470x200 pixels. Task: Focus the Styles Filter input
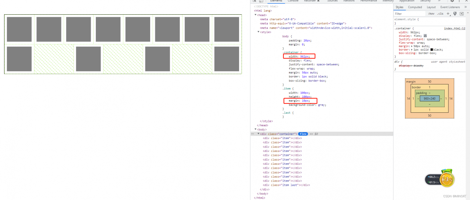[x=409, y=14]
